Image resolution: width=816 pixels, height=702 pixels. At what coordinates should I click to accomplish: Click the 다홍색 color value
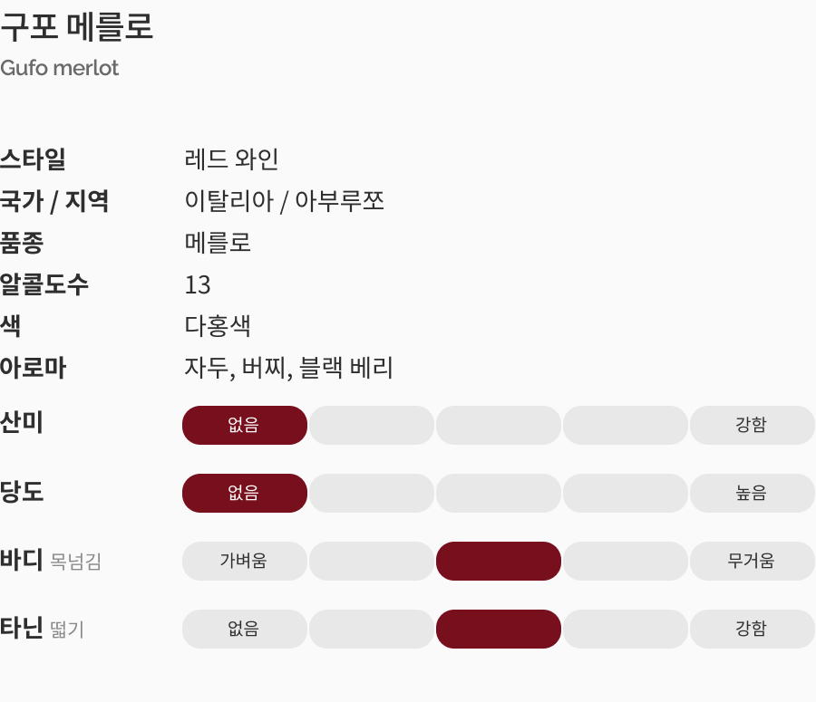tap(218, 326)
